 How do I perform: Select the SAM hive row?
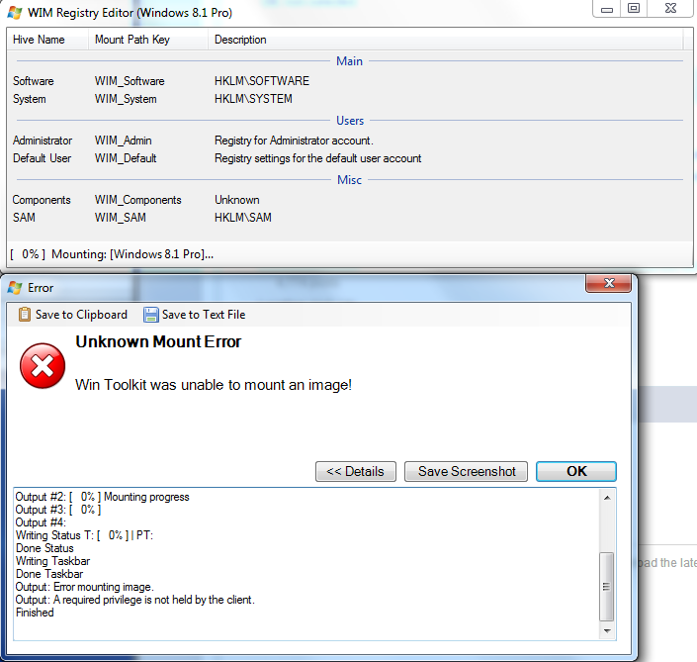[x=349, y=218]
